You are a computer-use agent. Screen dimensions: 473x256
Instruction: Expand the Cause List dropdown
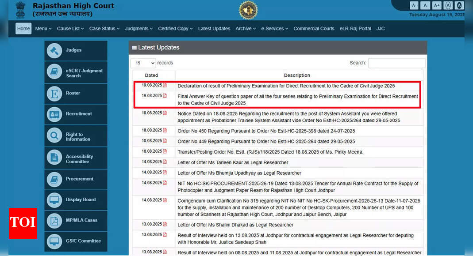70,29
